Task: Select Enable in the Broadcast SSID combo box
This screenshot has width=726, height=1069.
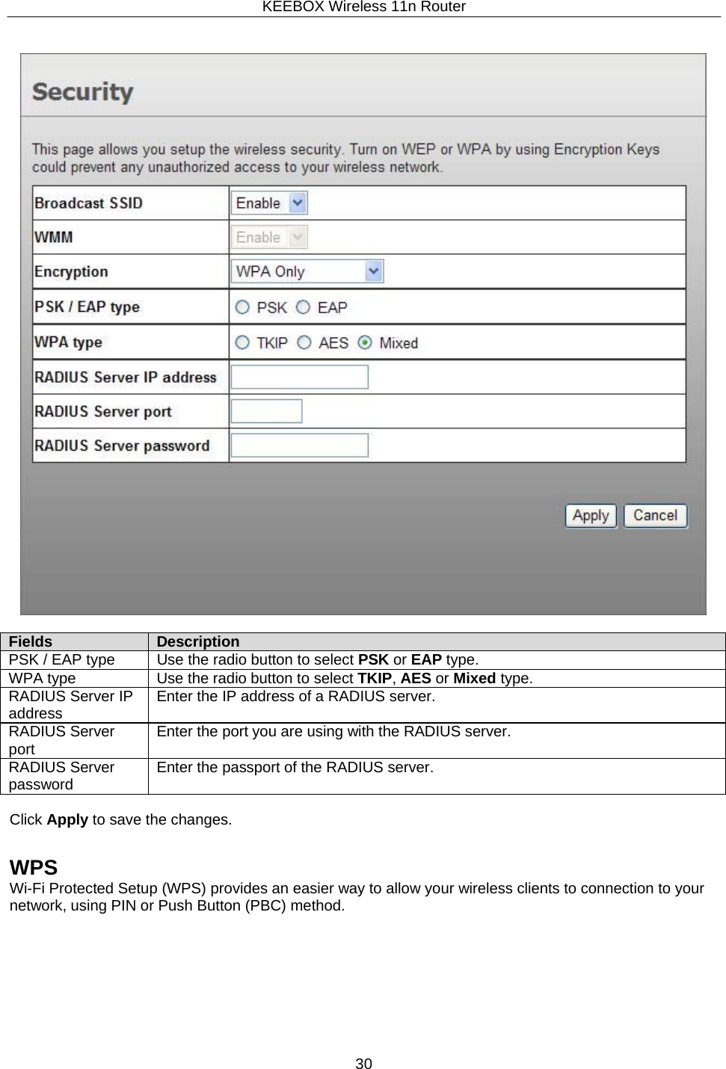Action: (260, 202)
